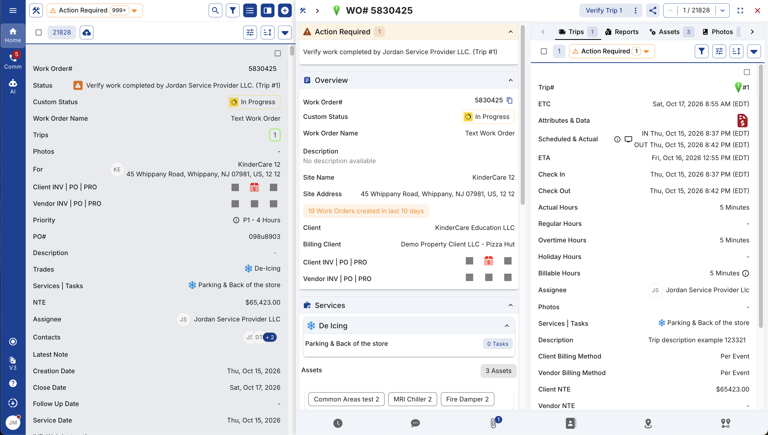
Task: Click the cloud upload icon
Action: 87,32
